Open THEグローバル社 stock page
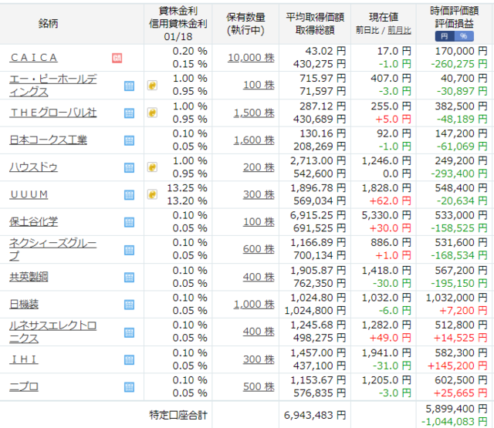The image size is (494, 428). (53, 113)
